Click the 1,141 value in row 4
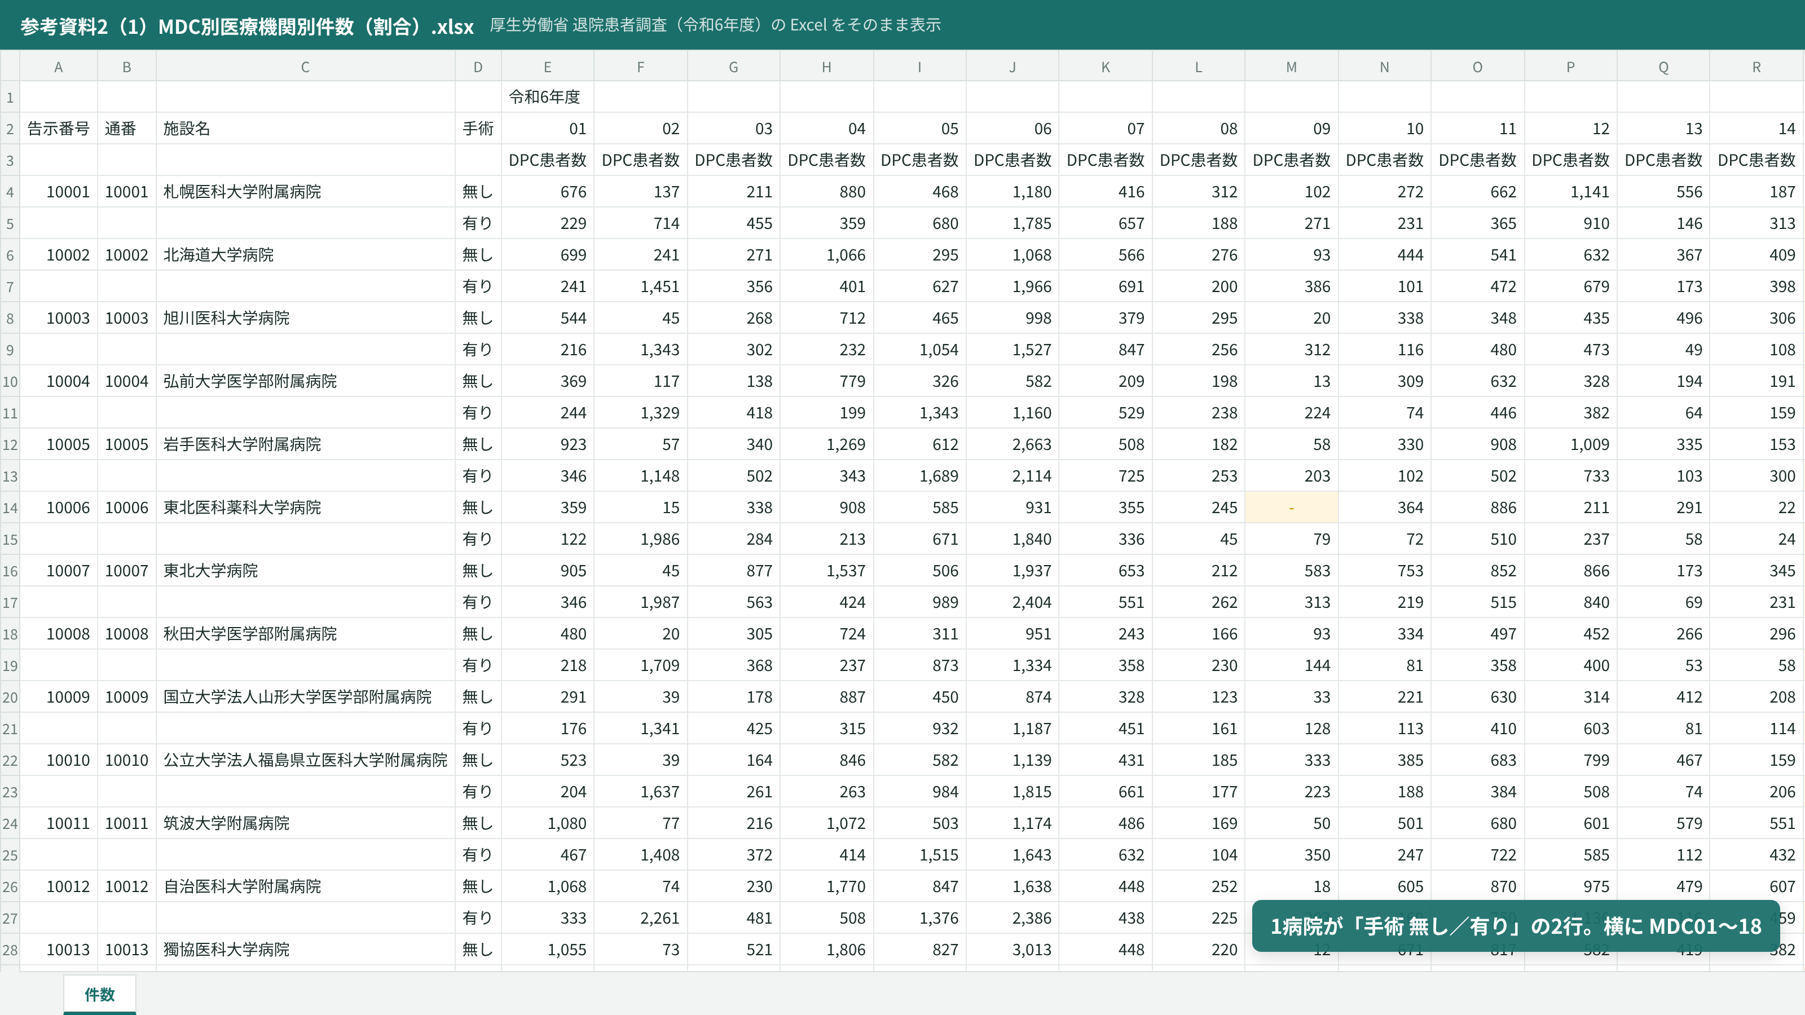The image size is (1805, 1015). (1570, 192)
